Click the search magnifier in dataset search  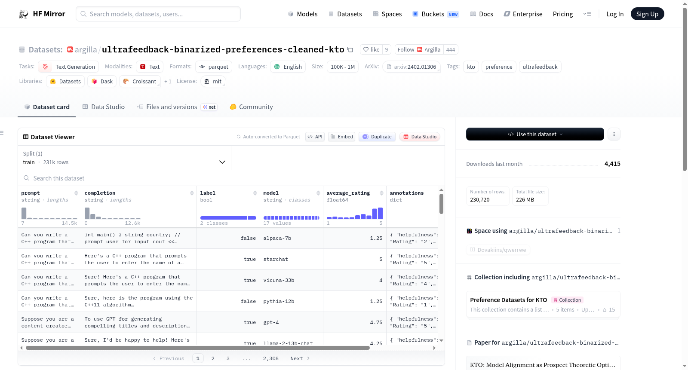(x=27, y=178)
